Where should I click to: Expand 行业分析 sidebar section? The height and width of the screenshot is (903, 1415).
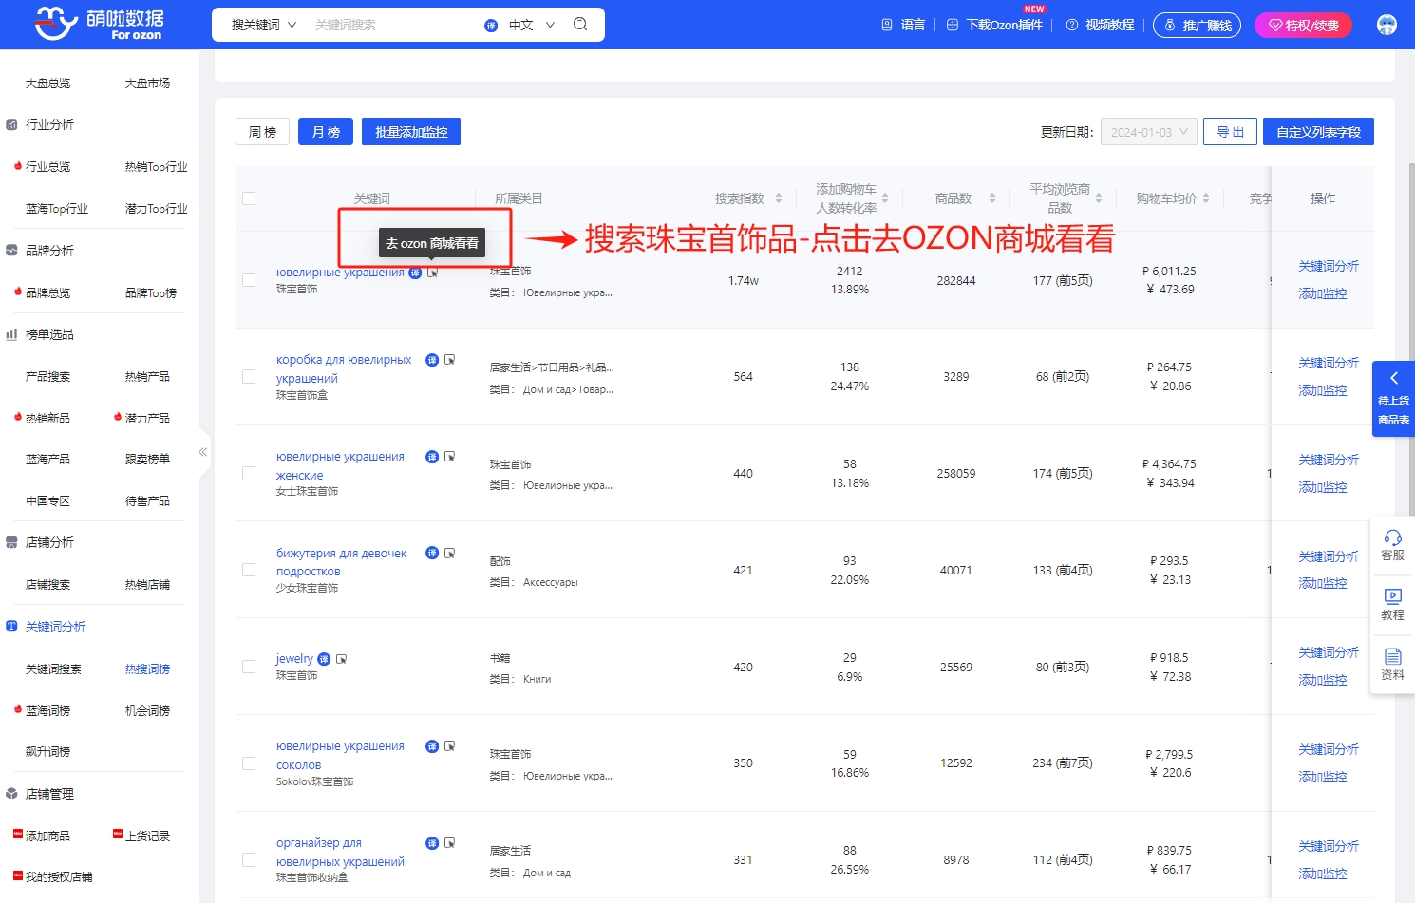pos(49,124)
